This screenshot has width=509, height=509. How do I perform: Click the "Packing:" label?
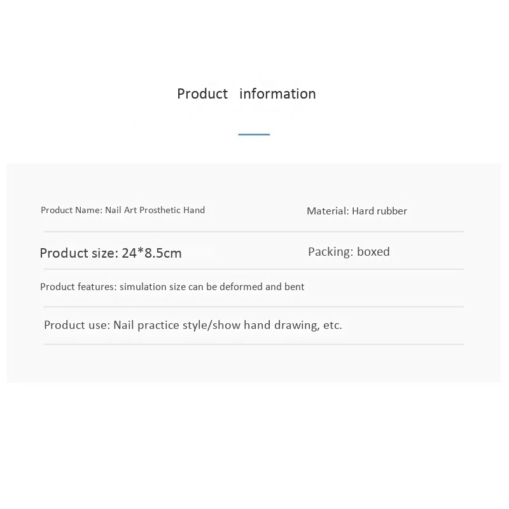330,252
